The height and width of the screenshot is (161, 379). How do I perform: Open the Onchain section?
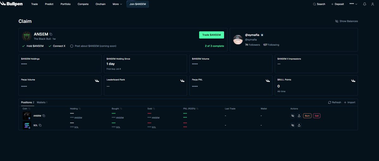coord(100,4)
